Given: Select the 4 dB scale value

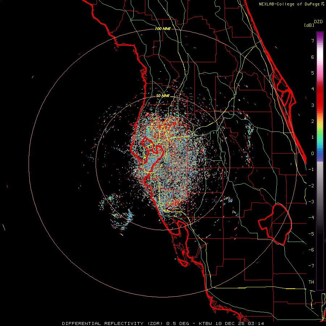Looking at the screenshot, I should (313, 89).
